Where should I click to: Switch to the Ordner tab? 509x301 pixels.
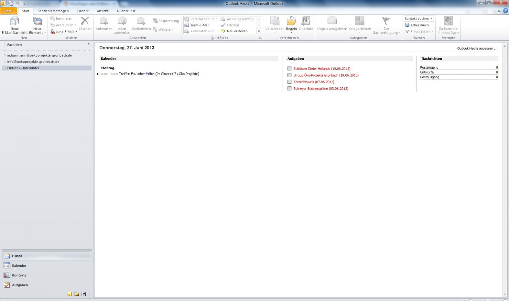(83, 11)
